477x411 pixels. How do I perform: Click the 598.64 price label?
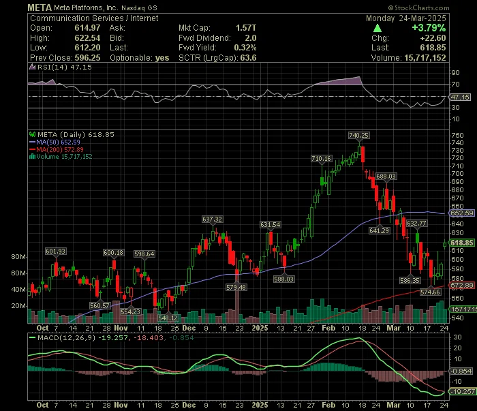point(144,254)
